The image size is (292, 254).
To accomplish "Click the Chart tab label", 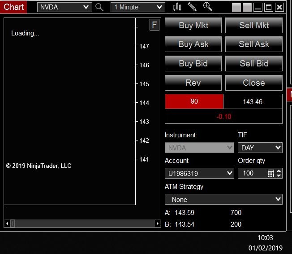I will pyautogui.click(x=13, y=7).
